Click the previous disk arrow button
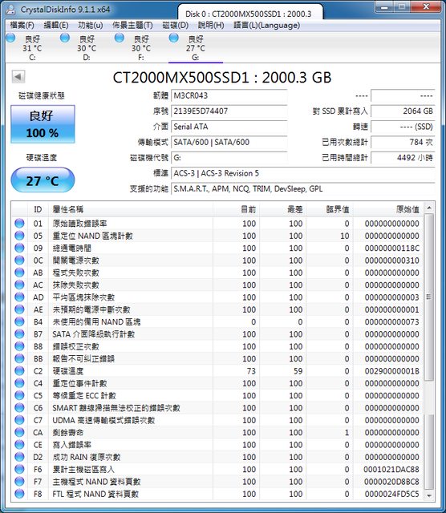Image resolution: width=446 pixels, height=513 pixels. 18,77
